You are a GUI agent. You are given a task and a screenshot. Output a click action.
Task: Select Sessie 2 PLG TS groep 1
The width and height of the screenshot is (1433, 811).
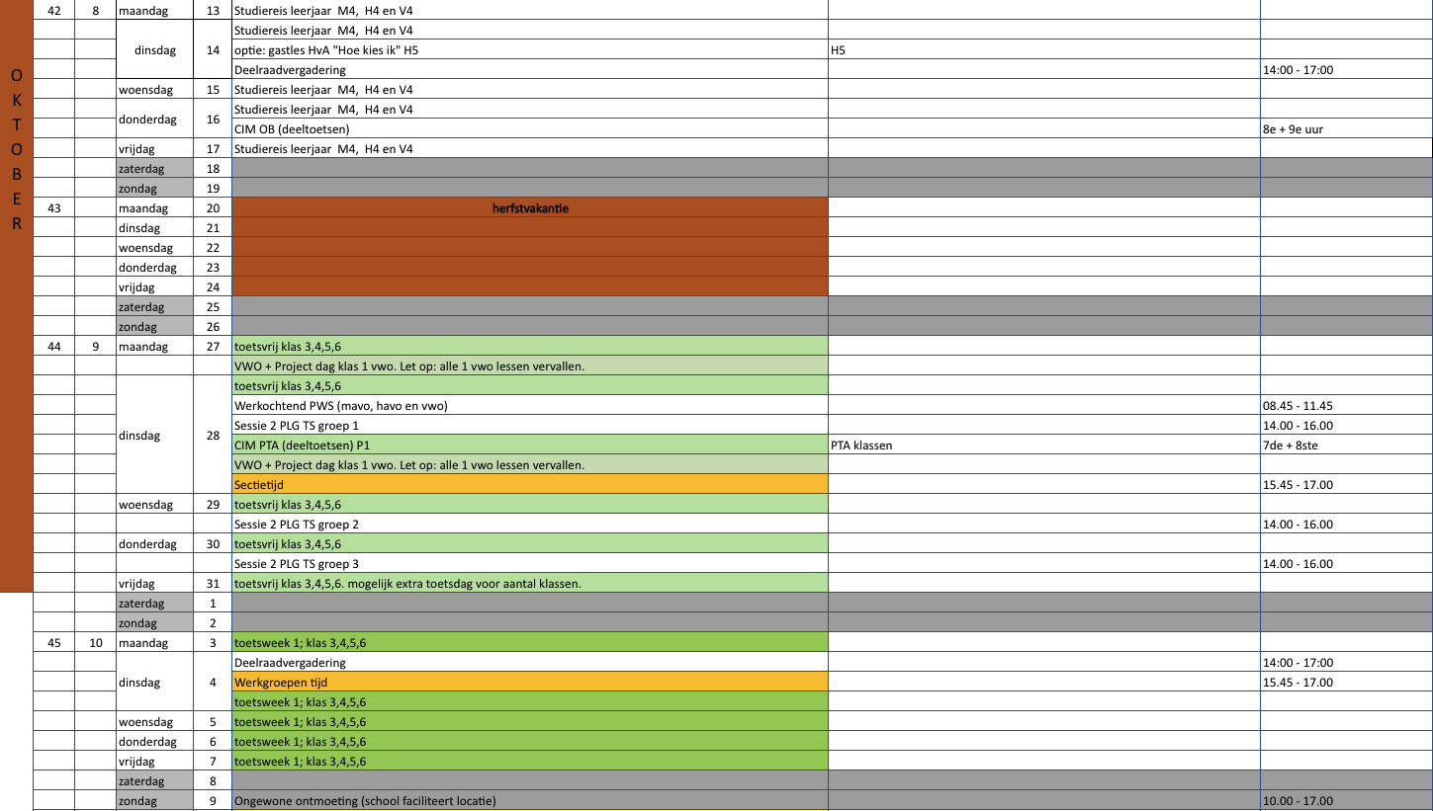[530, 426]
